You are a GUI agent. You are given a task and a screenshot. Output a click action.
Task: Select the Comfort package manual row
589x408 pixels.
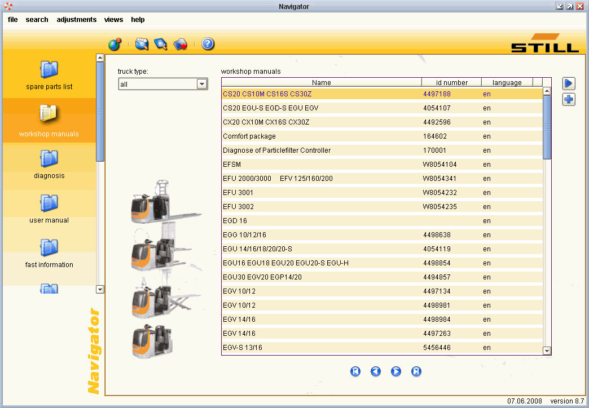[x=382, y=136]
